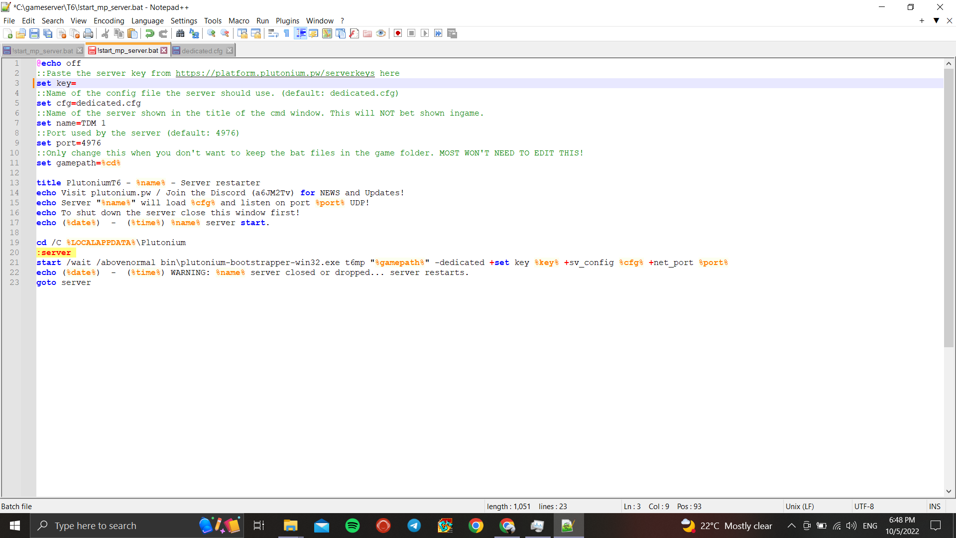Switch to the first inactive !start_mp_server.bat tab
The height and width of the screenshot is (538, 956).
click(42, 51)
